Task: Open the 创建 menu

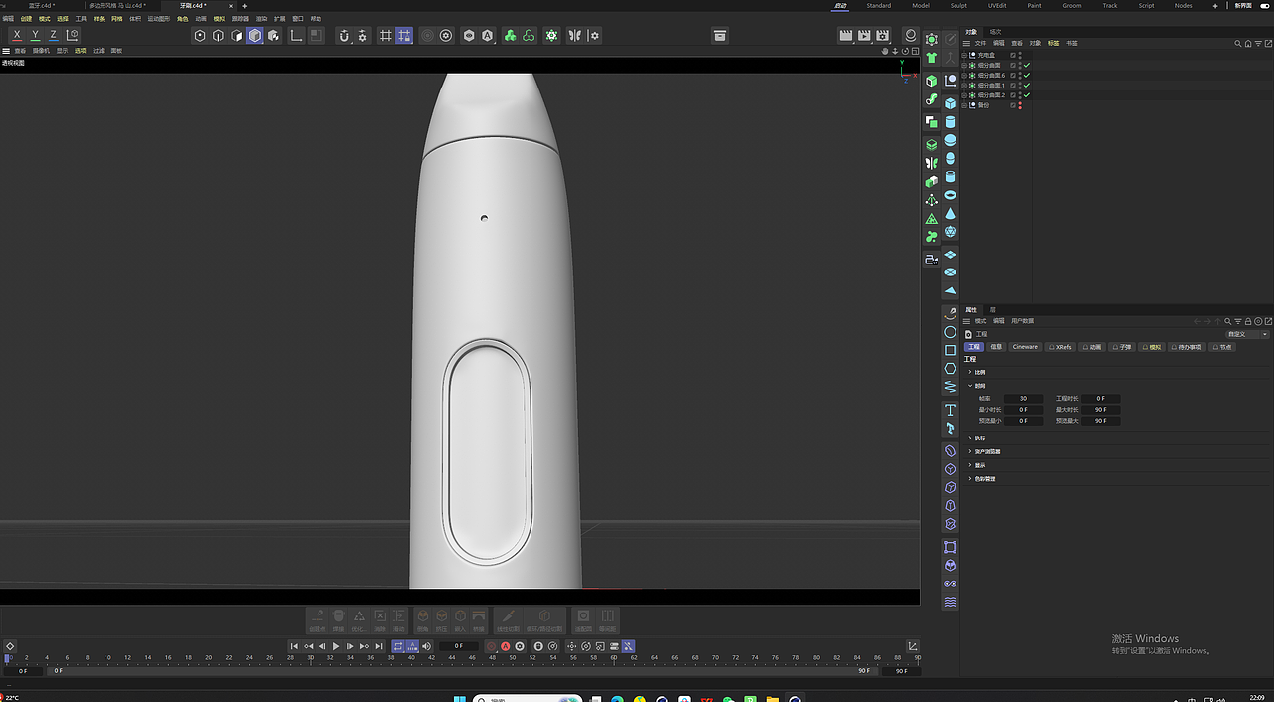Action: click(x=26, y=18)
